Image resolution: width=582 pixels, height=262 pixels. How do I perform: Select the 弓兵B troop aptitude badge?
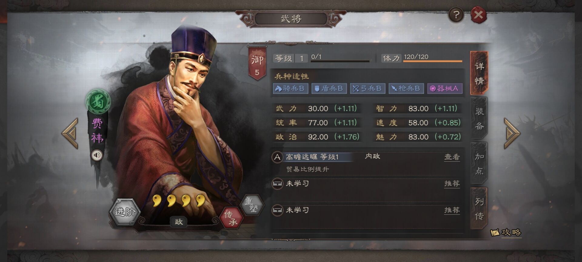(x=368, y=89)
